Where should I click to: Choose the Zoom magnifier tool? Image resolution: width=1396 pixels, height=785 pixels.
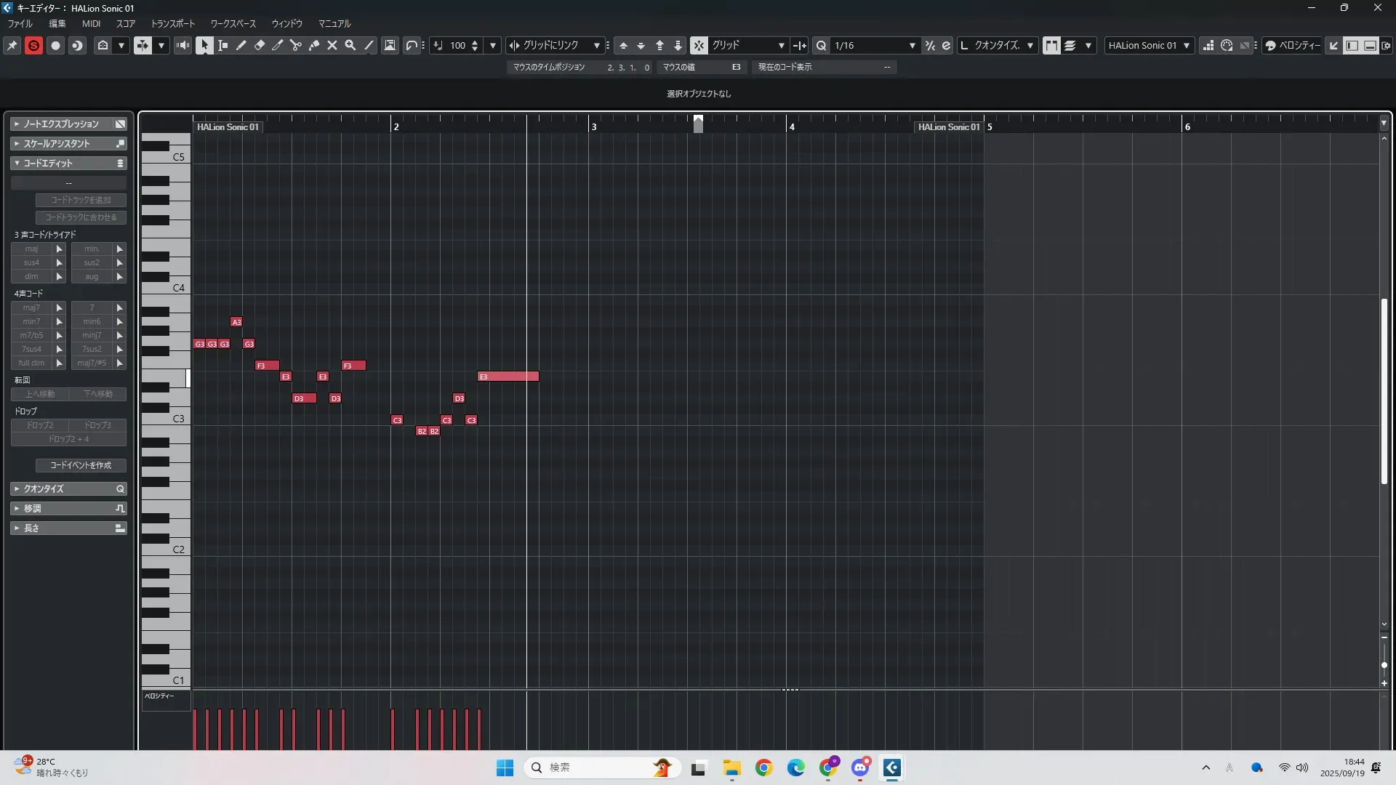tap(350, 45)
